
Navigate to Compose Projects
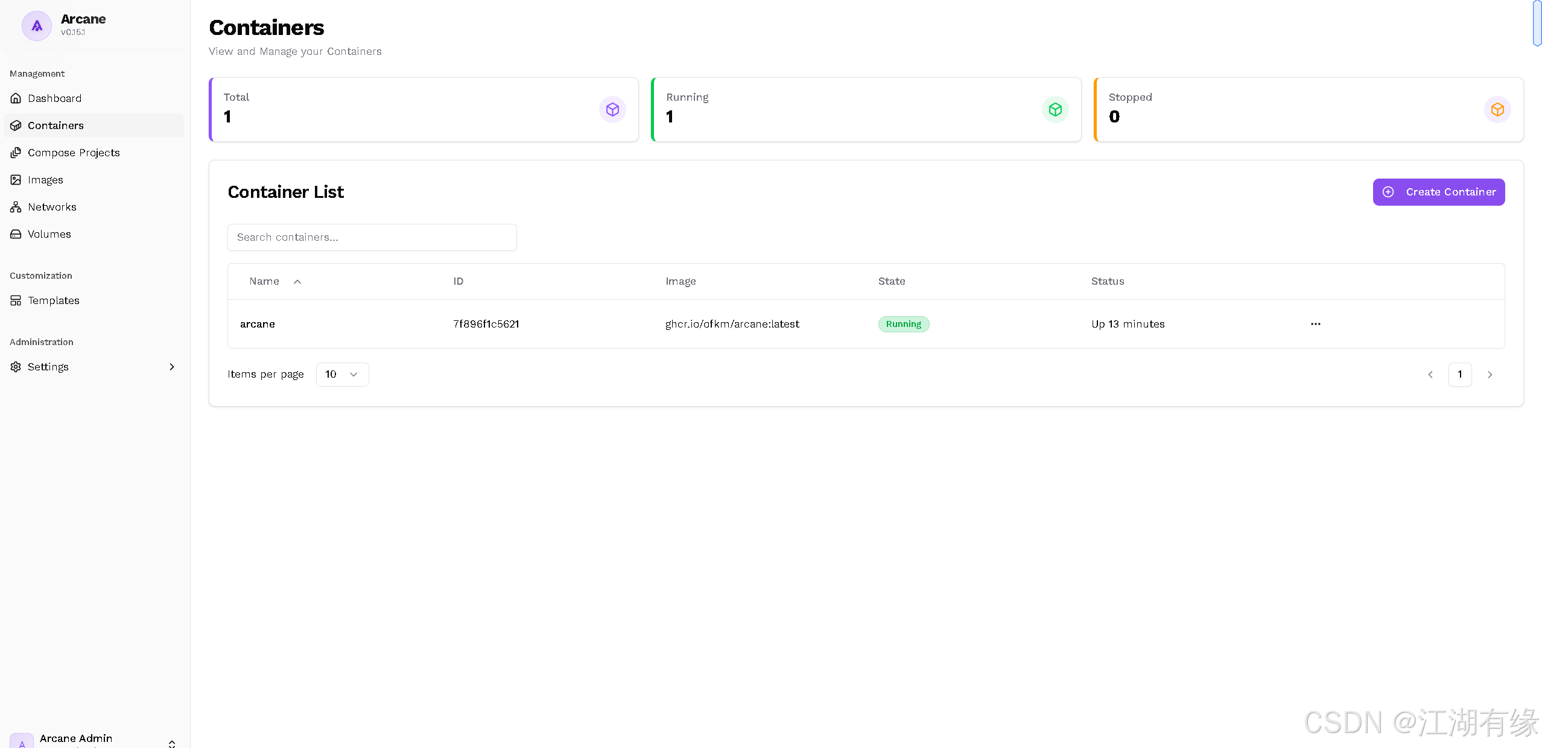pos(74,153)
